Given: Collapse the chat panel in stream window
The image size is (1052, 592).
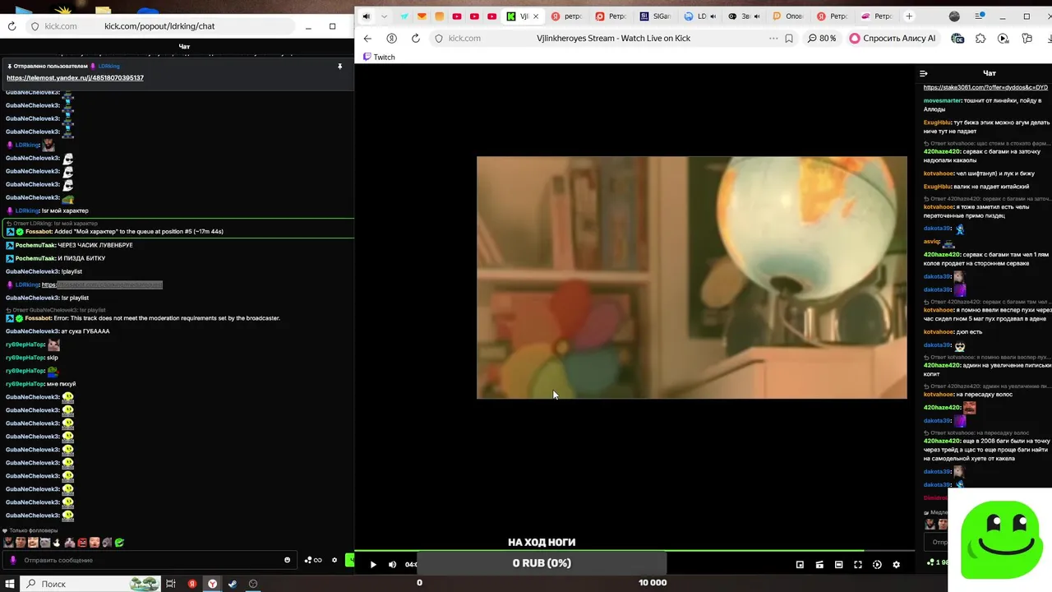Looking at the screenshot, I should pyautogui.click(x=924, y=73).
